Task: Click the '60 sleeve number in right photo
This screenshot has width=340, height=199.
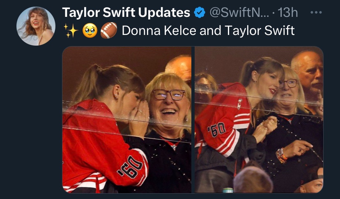Action: (x=216, y=131)
